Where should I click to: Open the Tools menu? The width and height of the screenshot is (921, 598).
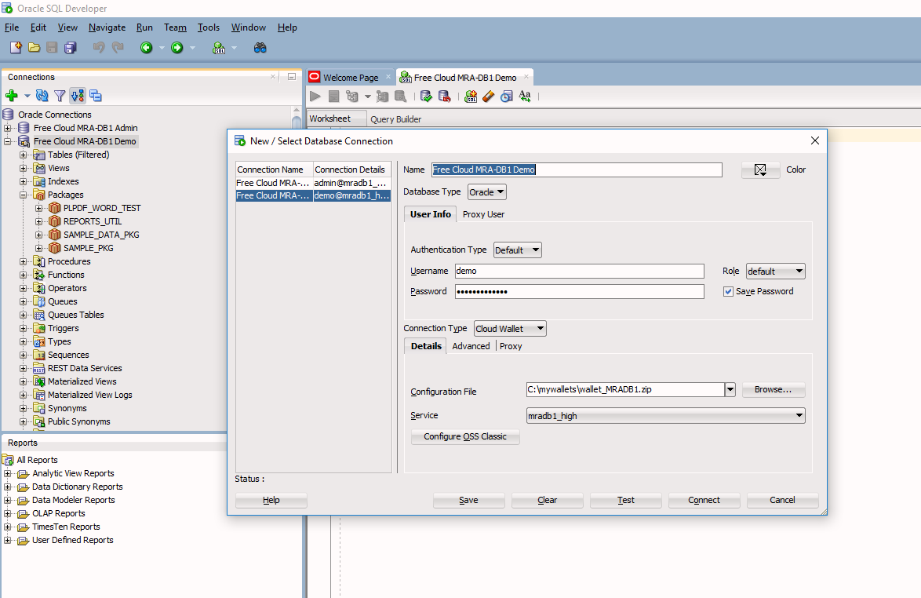(208, 27)
